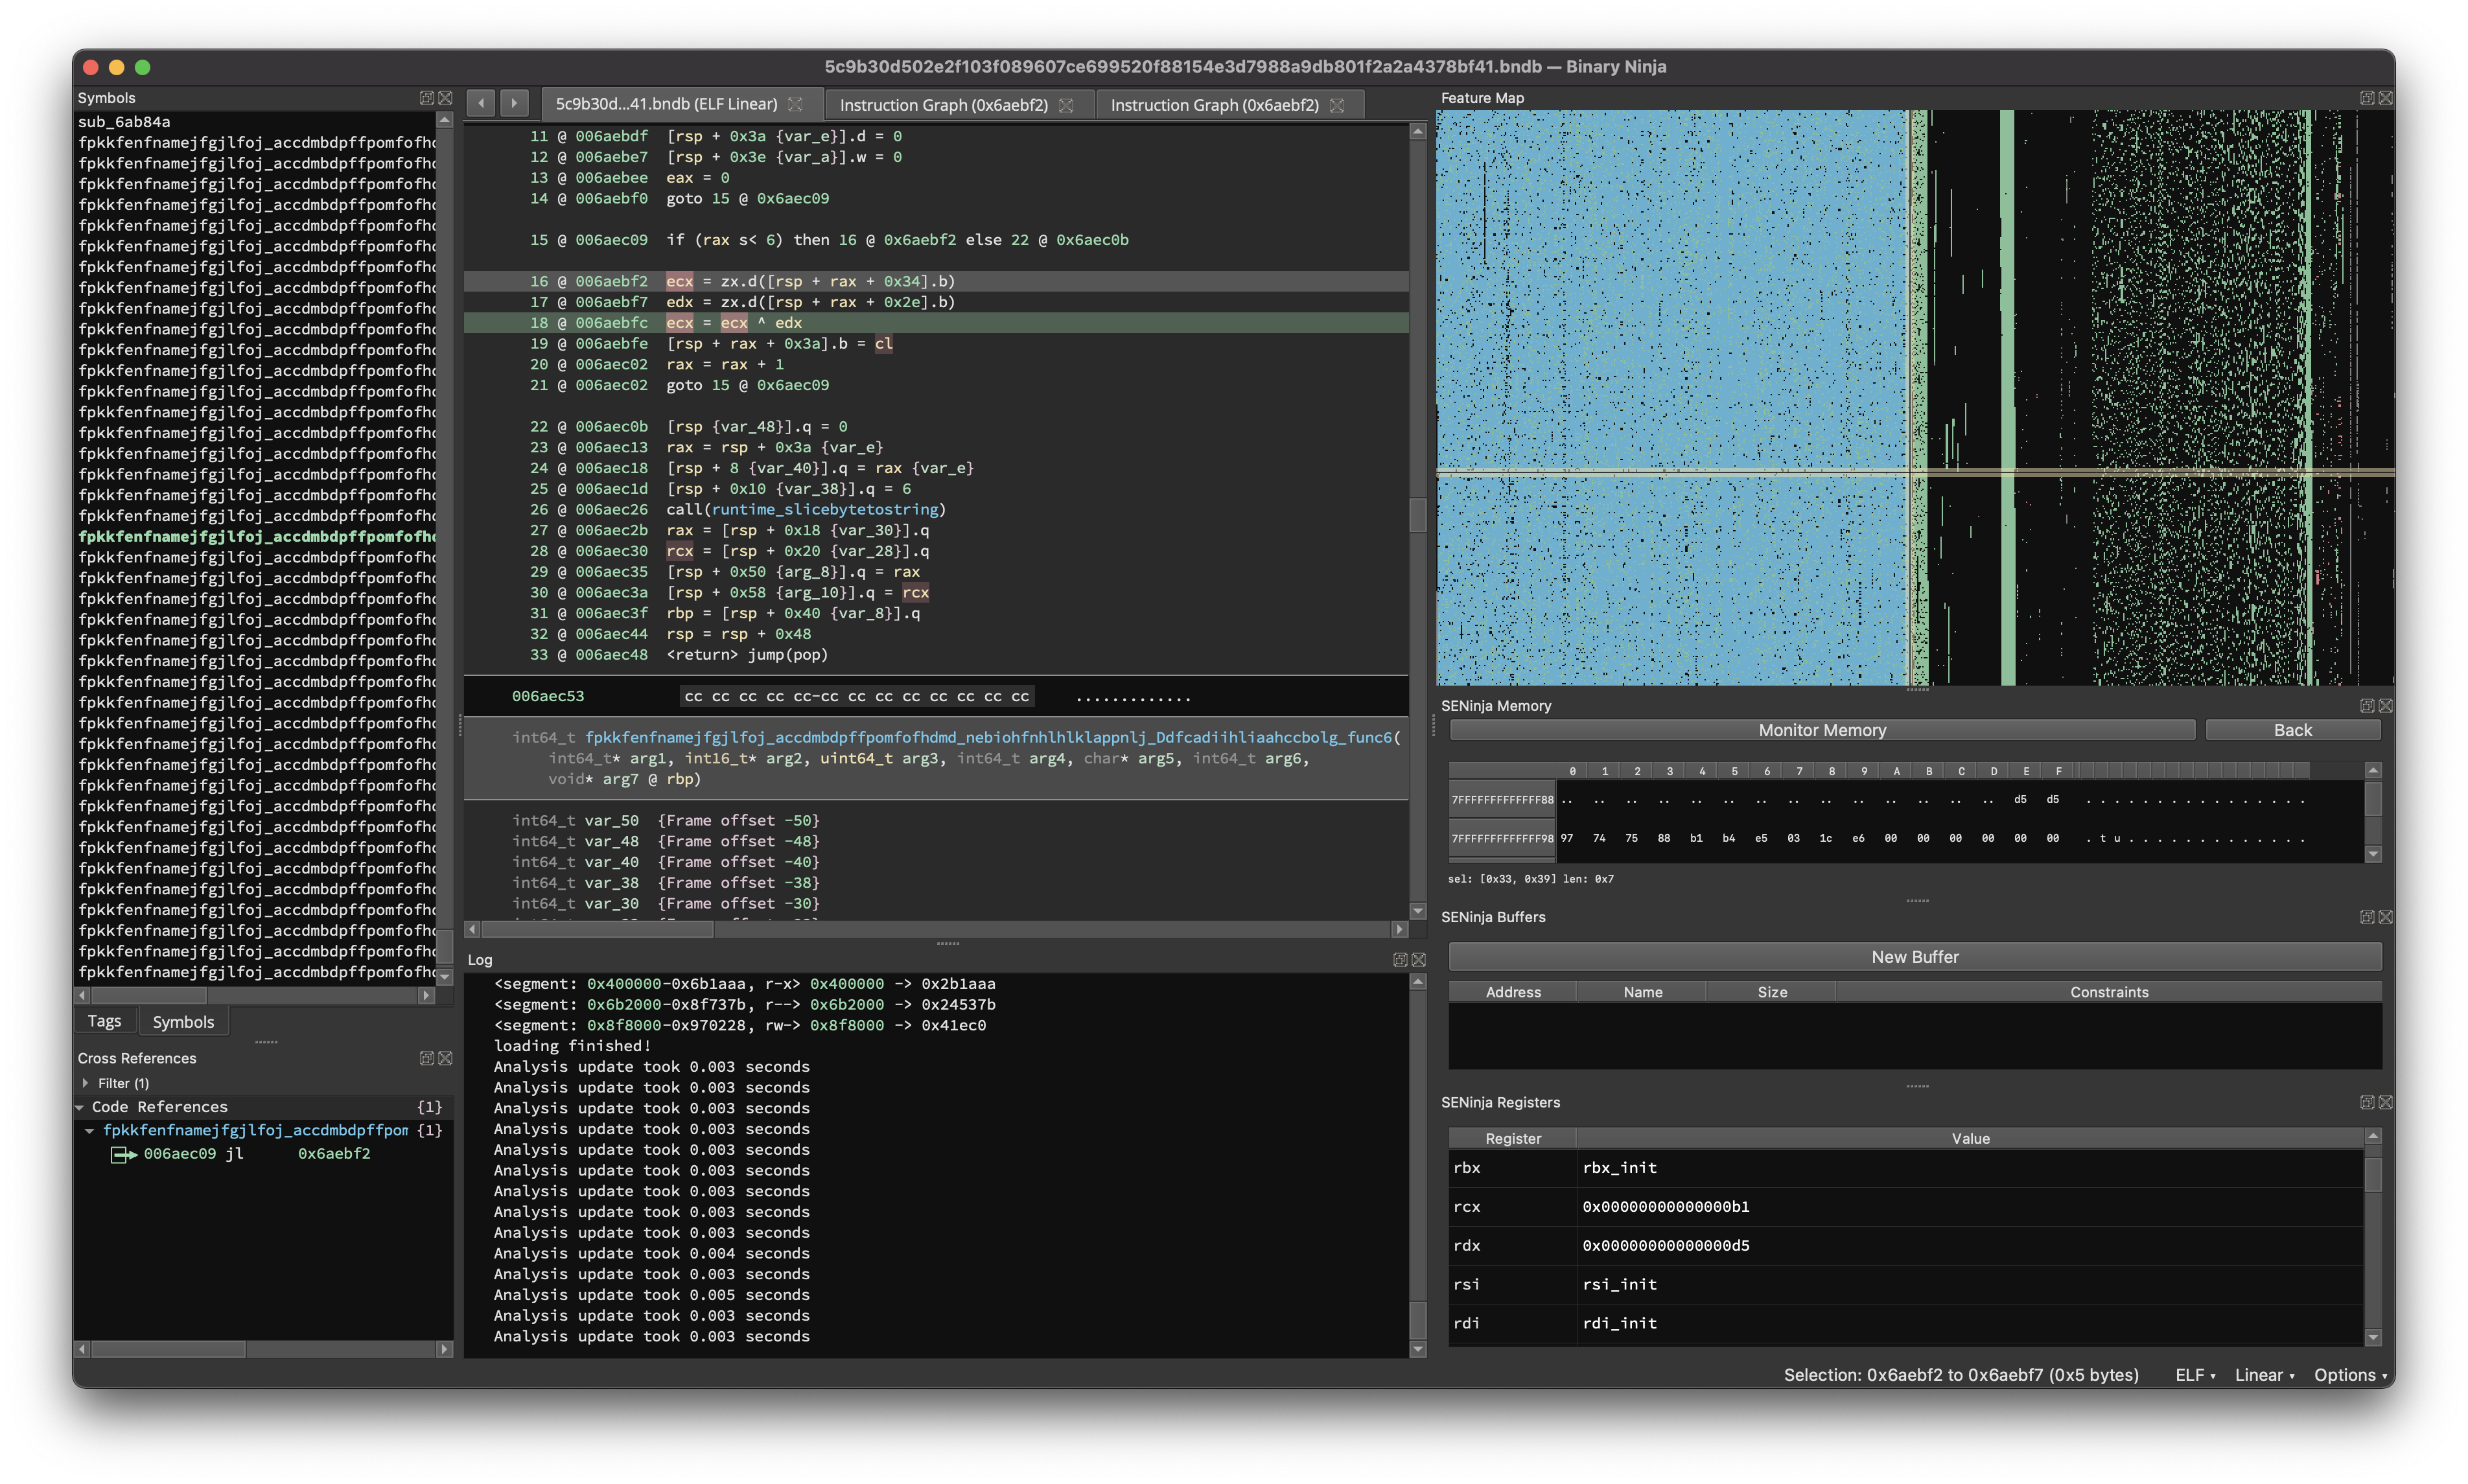Click the Address column header in Buffers
This screenshot has width=2468, height=1484.
point(1512,992)
